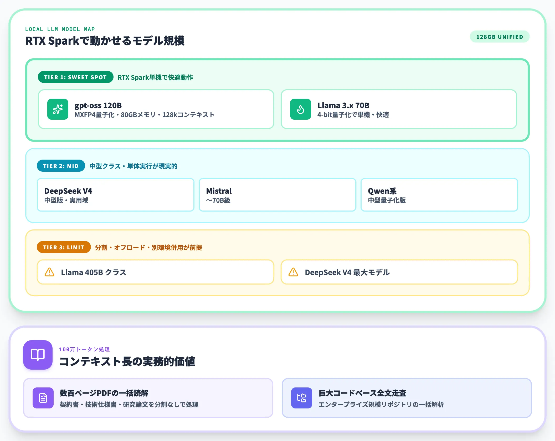
Task: Click the text エンタープライズ規模リポジトリの一括解析
Action: click(x=381, y=405)
